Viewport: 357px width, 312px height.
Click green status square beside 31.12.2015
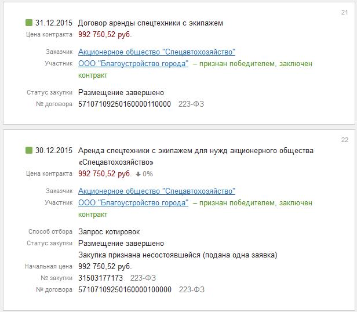30,23
